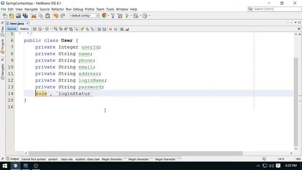This screenshot has height=170, width=302.
Task: Click the Debug Project toolbar icon
Action: point(135,16)
